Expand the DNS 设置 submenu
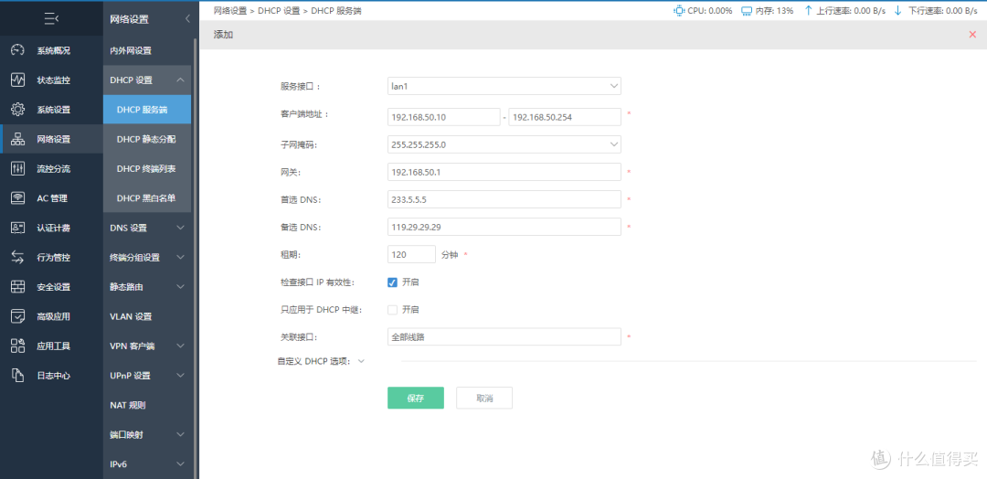The width and height of the screenshot is (987, 479). (x=180, y=228)
